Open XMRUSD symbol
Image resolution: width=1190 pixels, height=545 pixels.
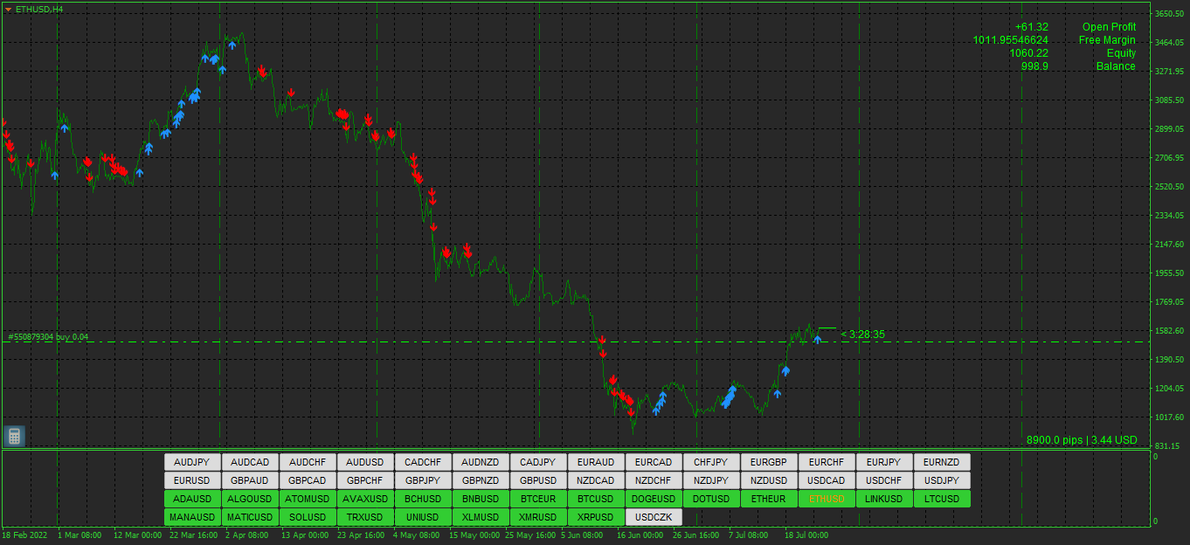pyautogui.click(x=537, y=517)
